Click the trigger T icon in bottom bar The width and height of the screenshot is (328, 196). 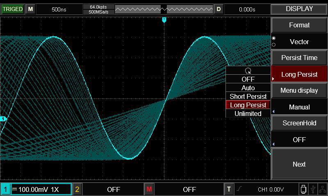tap(229, 189)
